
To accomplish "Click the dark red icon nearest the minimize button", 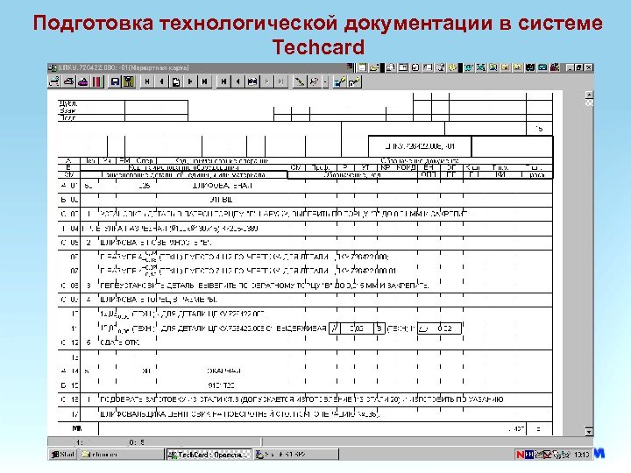I will click(x=555, y=67).
